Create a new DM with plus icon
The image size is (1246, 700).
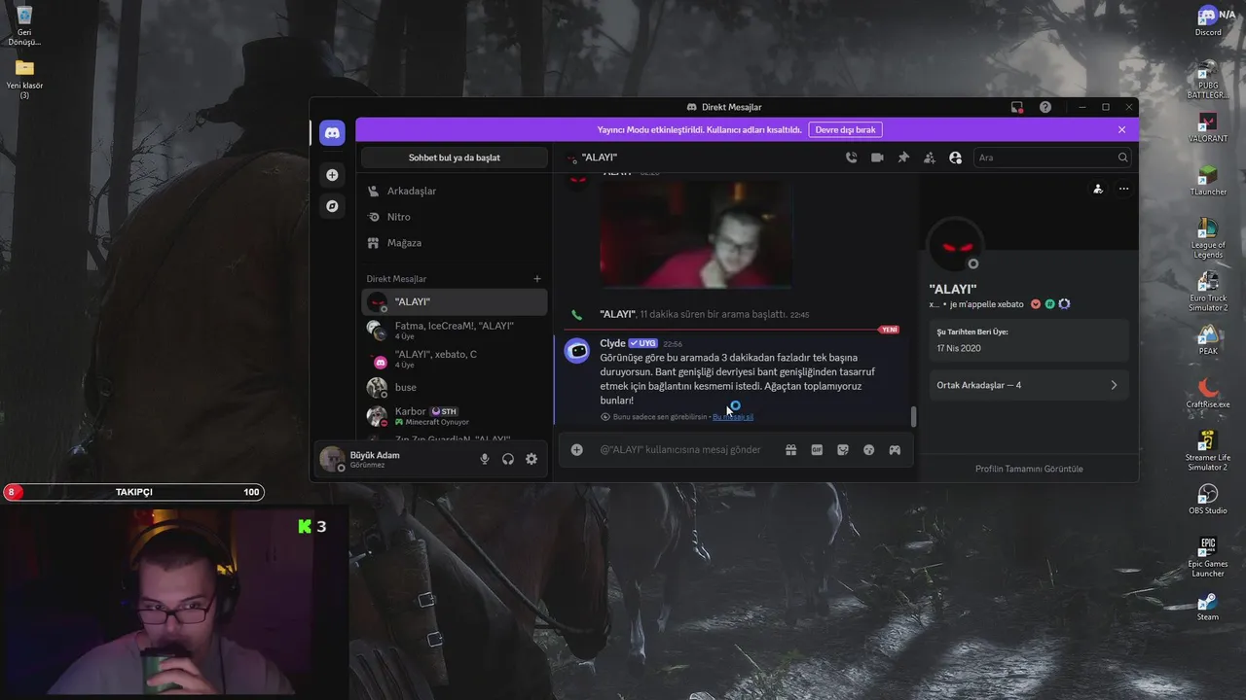537,279
